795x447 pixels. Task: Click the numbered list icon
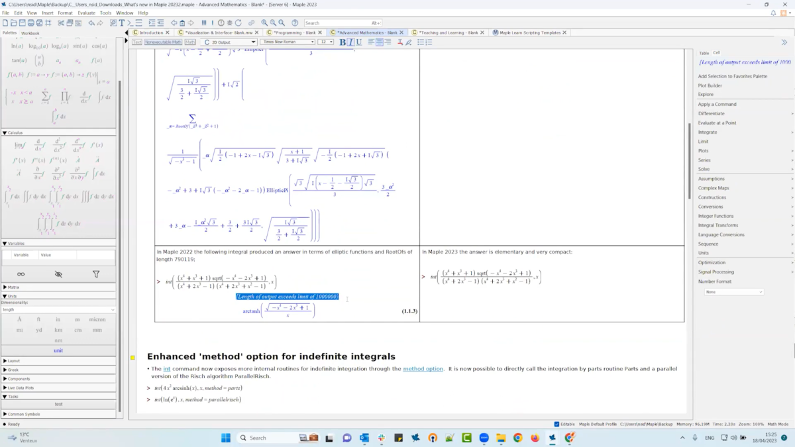pyautogui.click(x=429, y=42)
